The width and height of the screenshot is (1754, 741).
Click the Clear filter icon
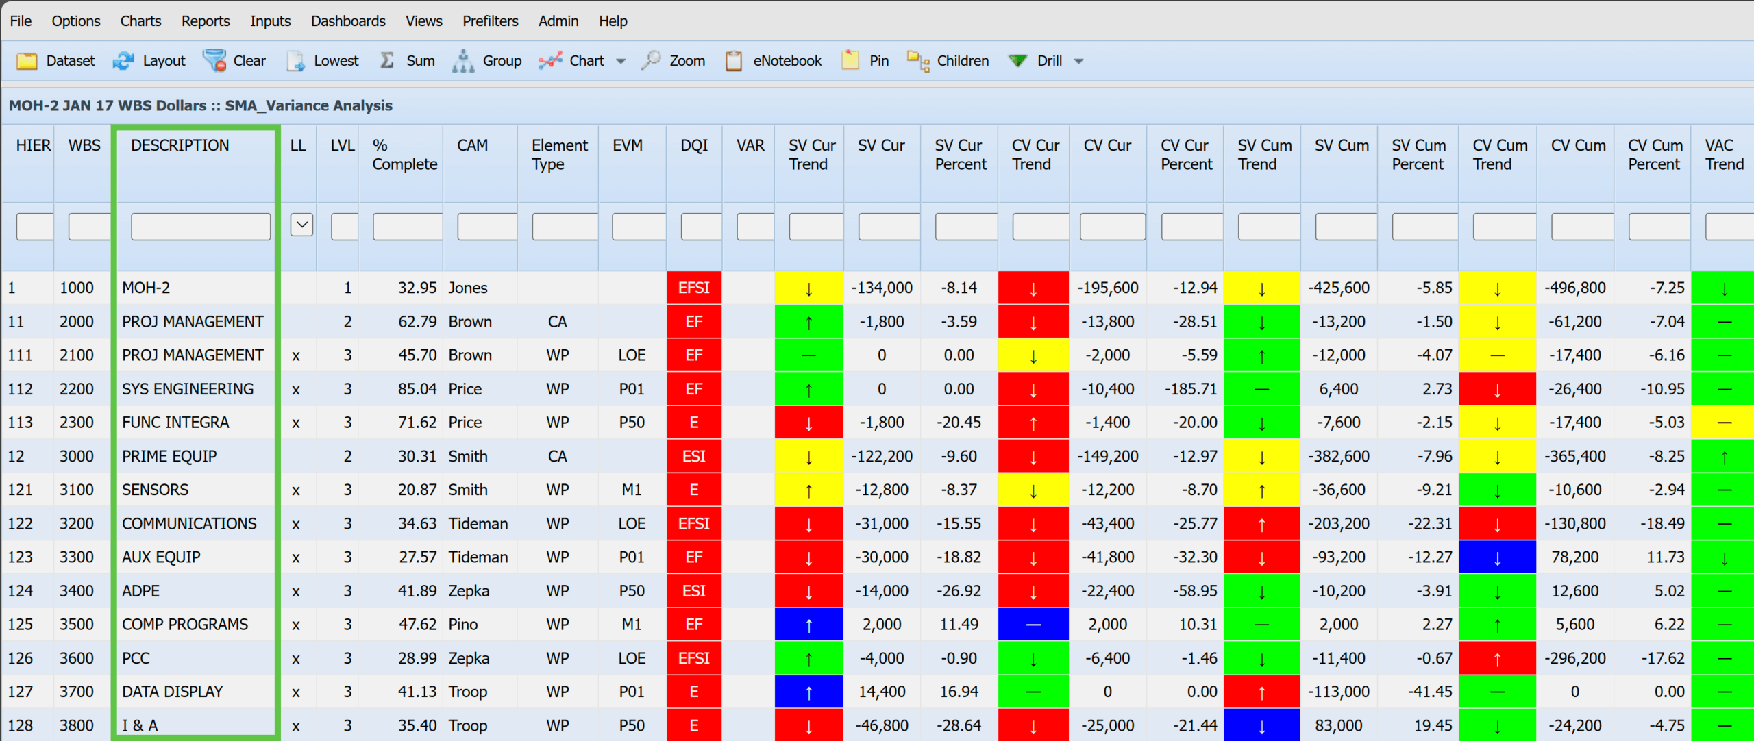(214, 61)
